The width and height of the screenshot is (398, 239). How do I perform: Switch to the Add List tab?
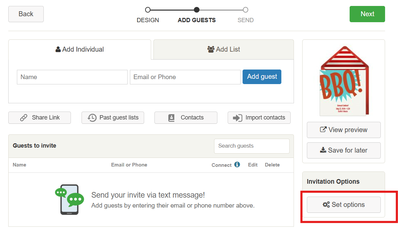[223, 50]
